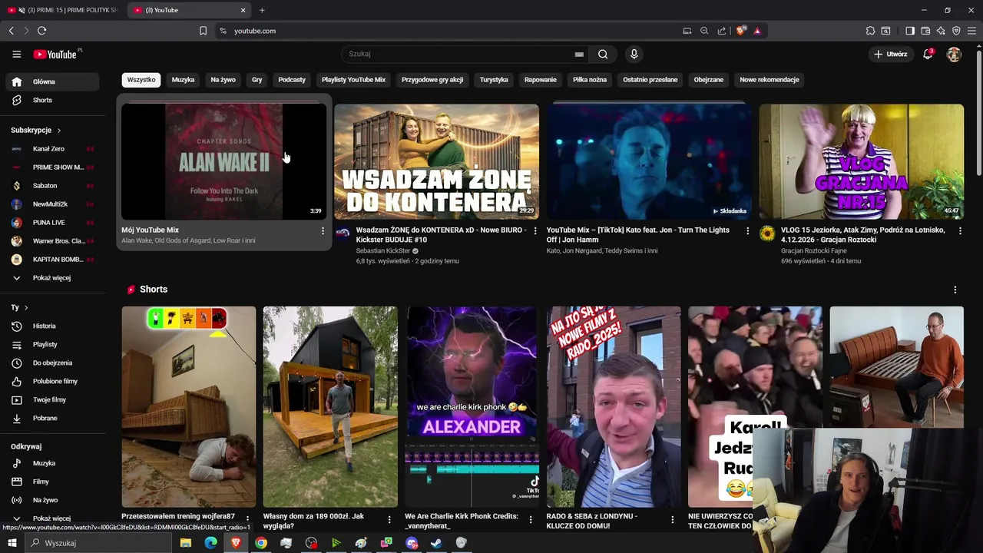This screenshot has height=553, width=983.
Task: Open the browser extensions puzzle icon
Action: point(870,31)
